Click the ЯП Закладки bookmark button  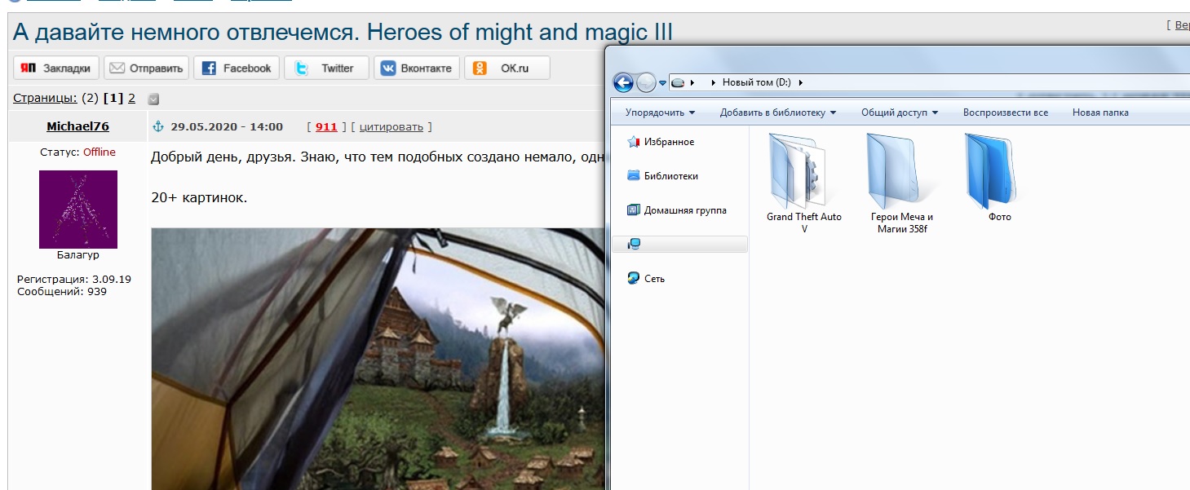click(x=57, y=68)
